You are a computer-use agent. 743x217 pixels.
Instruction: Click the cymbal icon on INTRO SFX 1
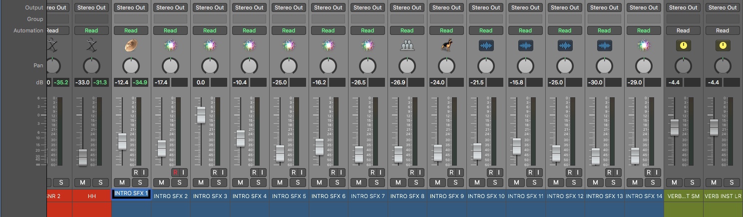coord(131,46)
